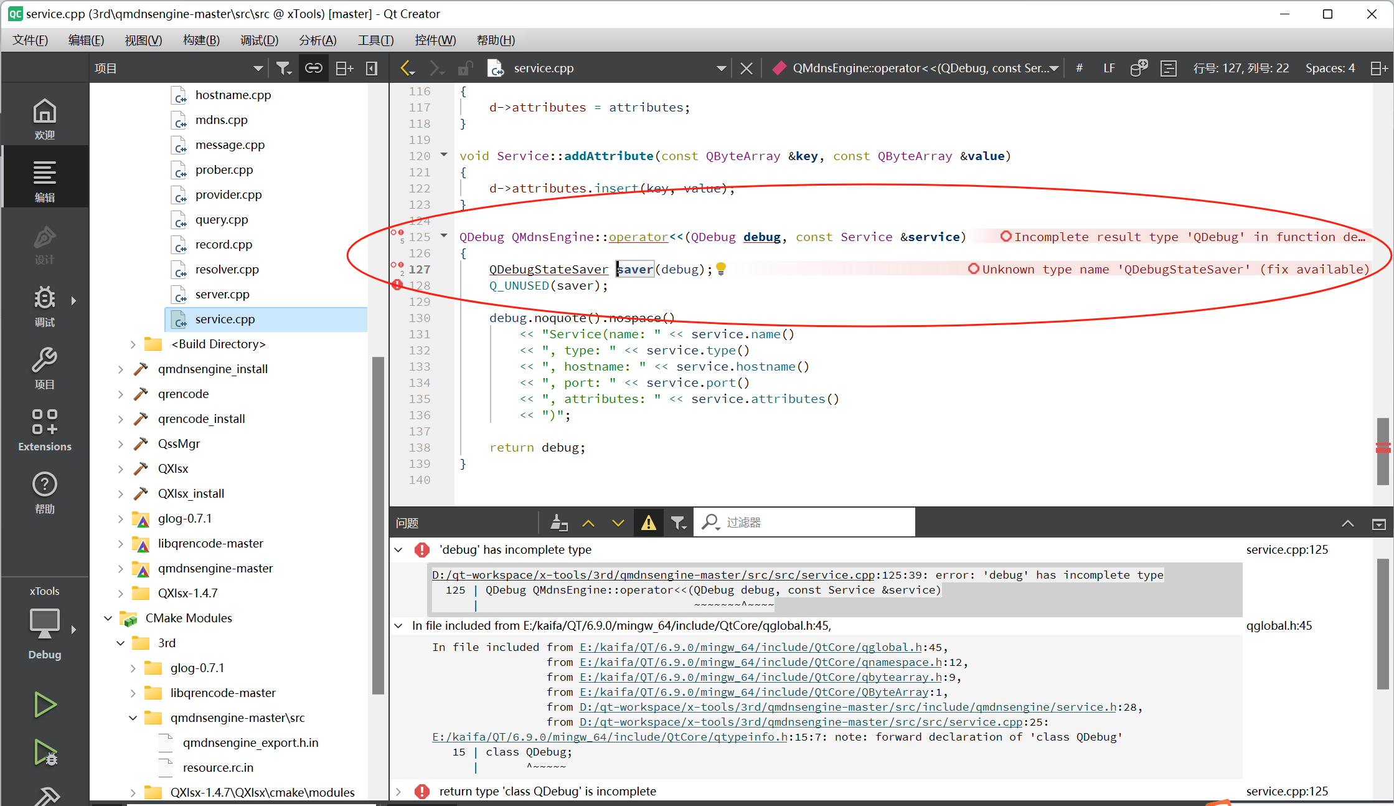Viewport: 1394px width, 806px height.
Task: Click the line and column indicator 行号: 127
Action: pos(1240,68)
